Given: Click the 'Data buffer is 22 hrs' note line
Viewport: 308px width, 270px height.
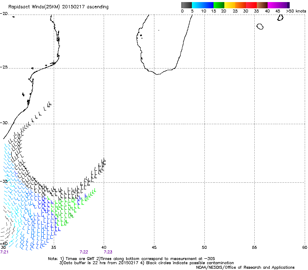Looking at the screenshot, I should [147, 263].
